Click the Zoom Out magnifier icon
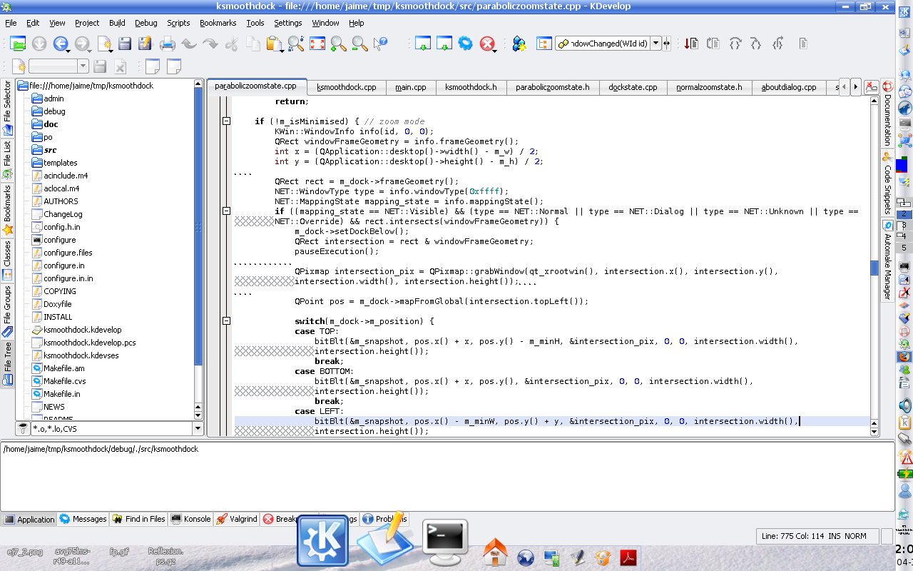Screen dimensions: 913x571 point(359,44)
